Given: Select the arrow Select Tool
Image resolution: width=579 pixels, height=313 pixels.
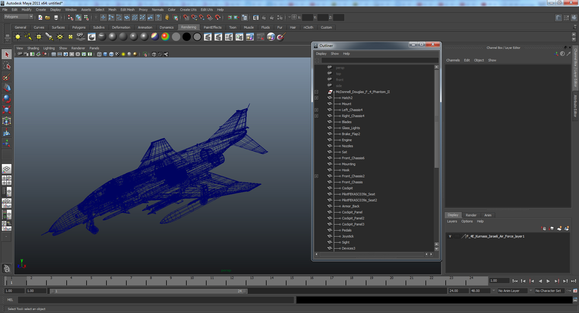Looking at the screenshot, I should coord(7,54).
